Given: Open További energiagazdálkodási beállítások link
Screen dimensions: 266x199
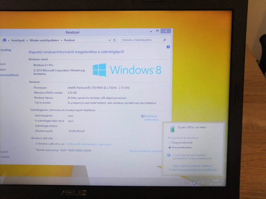Looking at the screenshot, I should (193, 170).
